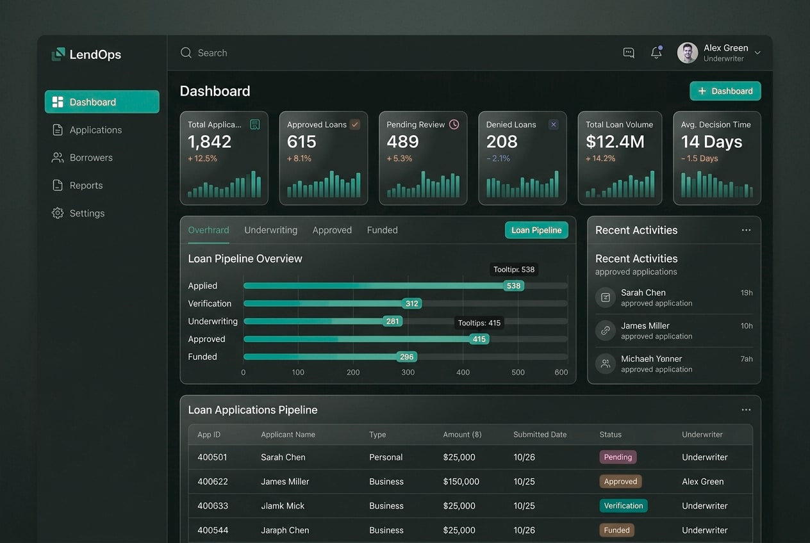810x543 pixels.
Task: Click the plus Dashboard button
Action: [725, 91]
